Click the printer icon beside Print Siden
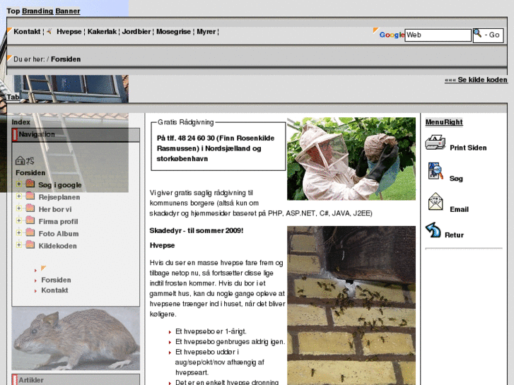Image resolution: width=514 pixels, height=385 pixels. pyautogui.click(x=435, y=143)
